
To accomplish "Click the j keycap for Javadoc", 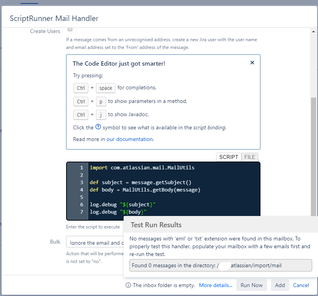I will (x=101, y=115).
